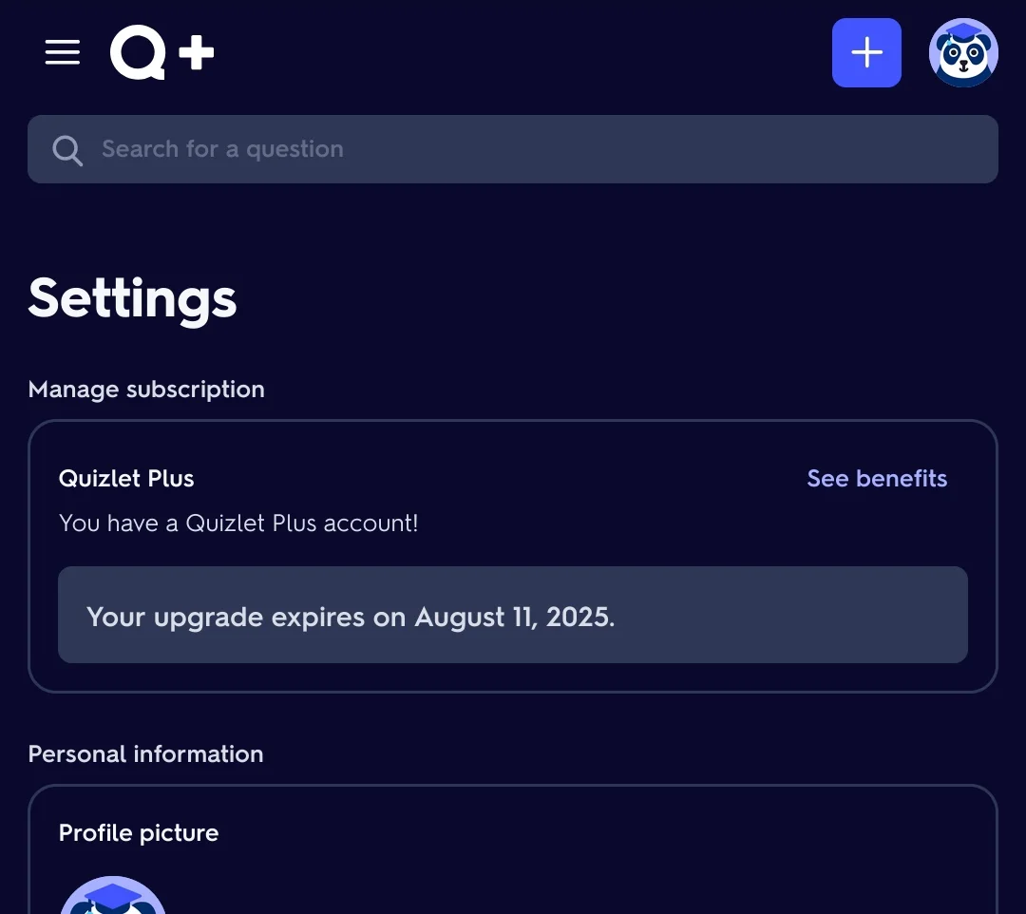This screenshot has height=914, width=1026.
Task: Click the magnifier icon in search bar
Action: click(x=67, y=150)
